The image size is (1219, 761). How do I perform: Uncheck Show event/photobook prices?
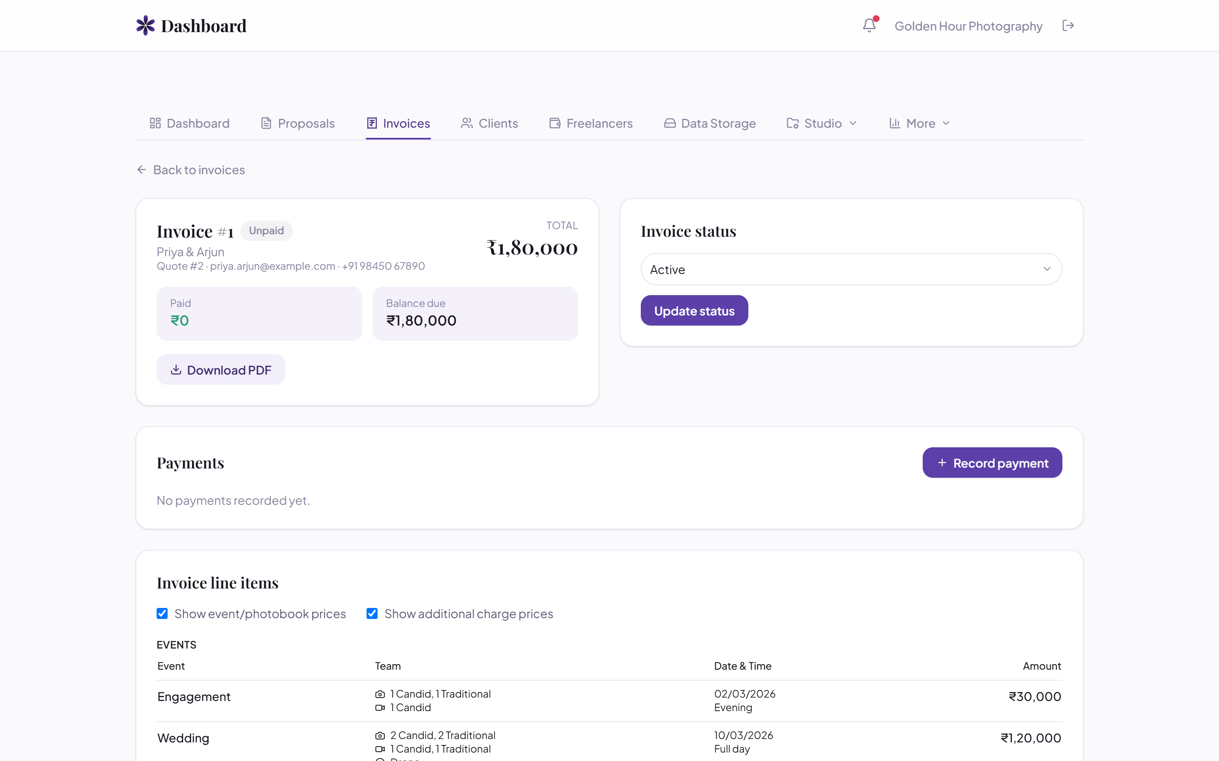(162, 613)
